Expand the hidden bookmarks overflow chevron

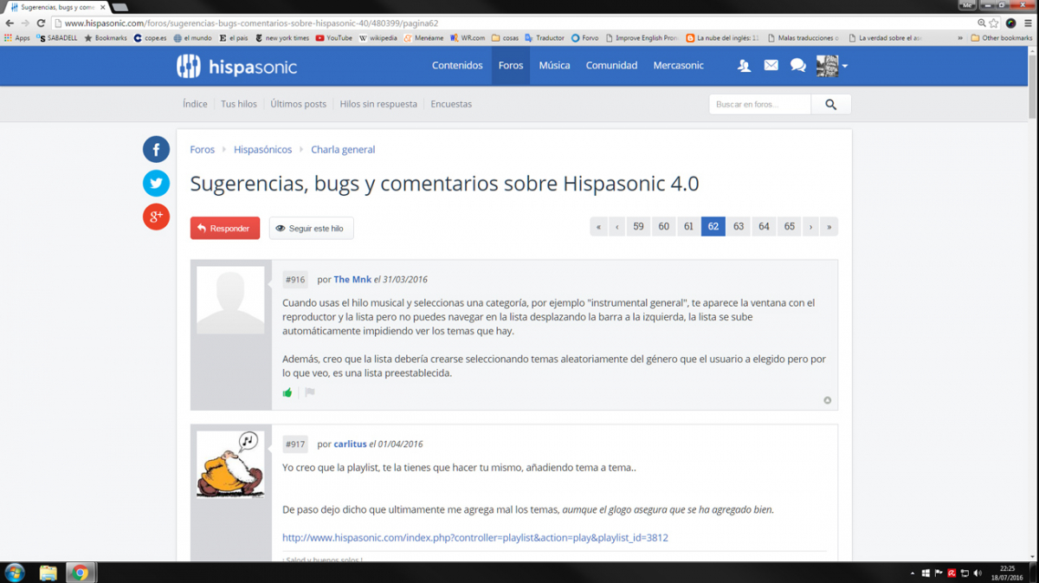[960, 38]
